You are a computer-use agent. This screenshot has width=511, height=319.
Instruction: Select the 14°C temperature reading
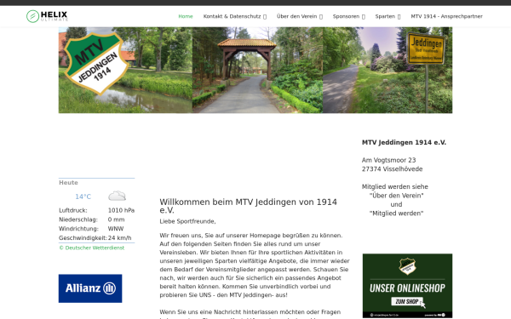click(83, 197)
